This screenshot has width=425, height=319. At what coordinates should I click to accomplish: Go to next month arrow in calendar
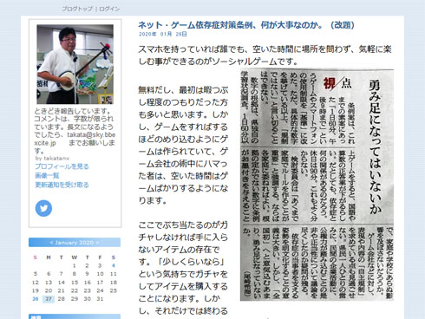(x=97, y=243)
